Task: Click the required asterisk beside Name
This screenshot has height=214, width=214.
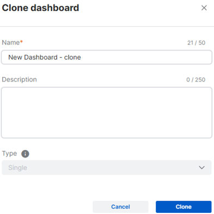Action: click(x=21, y=42)
